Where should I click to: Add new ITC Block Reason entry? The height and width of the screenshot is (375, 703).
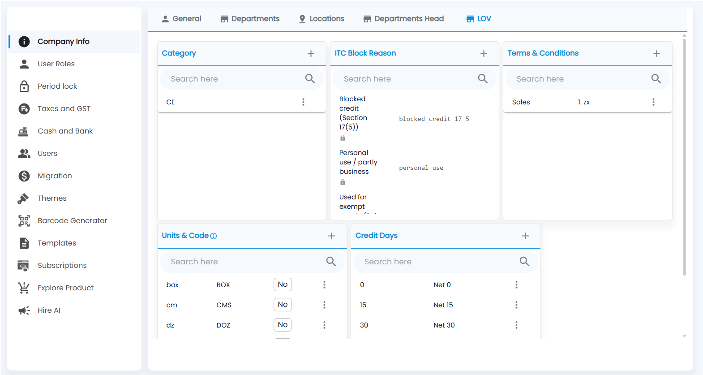[x=484, y=53]
